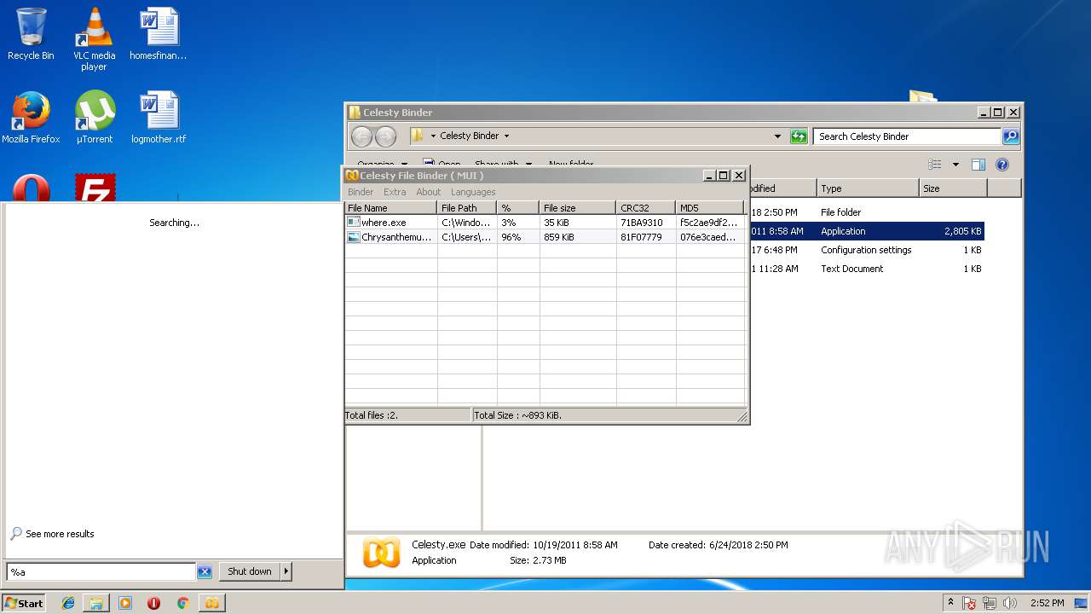Click the FileZilla icon on the desktop

[95, 188]
